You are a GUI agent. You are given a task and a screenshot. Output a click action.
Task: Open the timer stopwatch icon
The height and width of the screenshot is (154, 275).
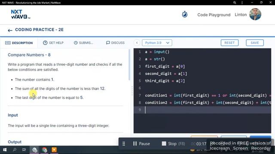tap(184, 14)
